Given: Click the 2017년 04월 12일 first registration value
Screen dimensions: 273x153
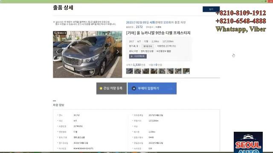Looking at the screenshot, I should (156, 115).
